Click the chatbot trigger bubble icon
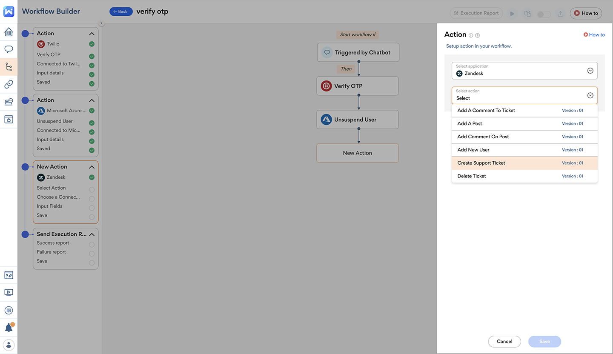Viewport: 613px width, 354px height. coord(327,53)
